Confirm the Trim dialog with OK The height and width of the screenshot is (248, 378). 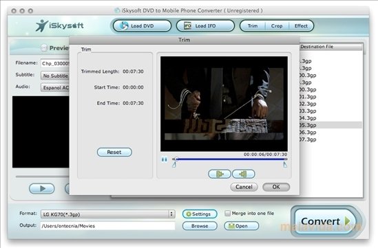coord(276,187)
